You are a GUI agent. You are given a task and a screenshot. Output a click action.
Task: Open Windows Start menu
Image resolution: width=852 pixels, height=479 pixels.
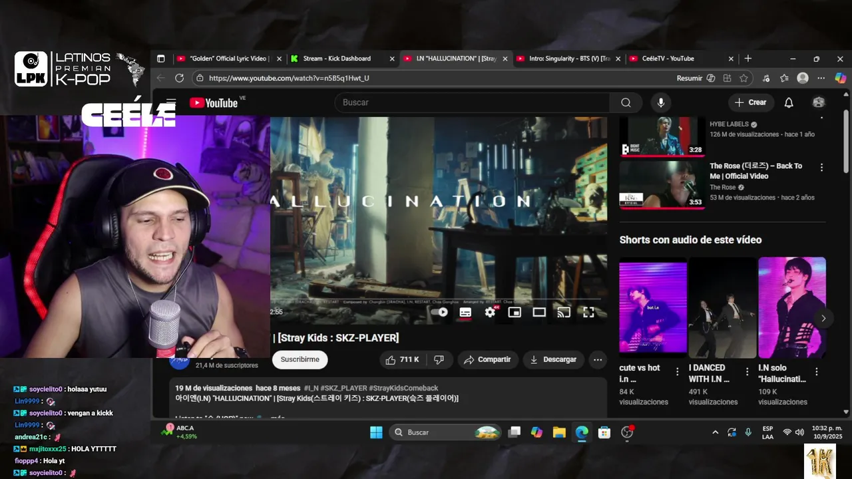point(376,432)
